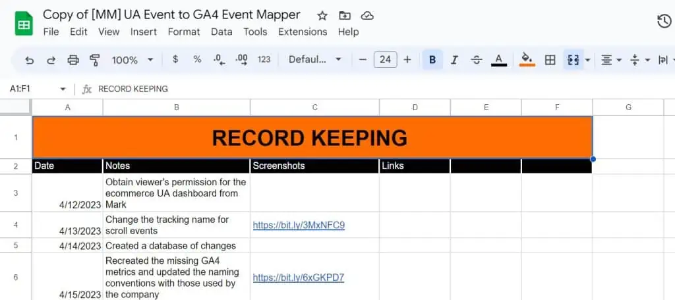Open the Insert menu
The width and height of the screenshot is (675, 300).
(144, 32)
